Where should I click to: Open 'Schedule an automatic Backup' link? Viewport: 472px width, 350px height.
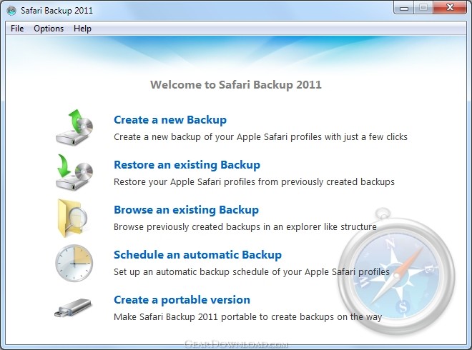click(198, 255)
